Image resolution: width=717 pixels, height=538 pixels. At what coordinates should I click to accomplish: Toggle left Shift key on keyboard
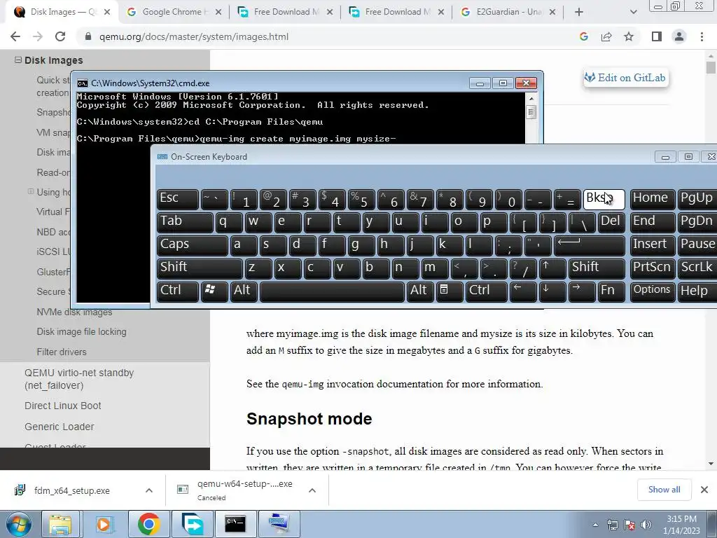click(x=200, y=268)
